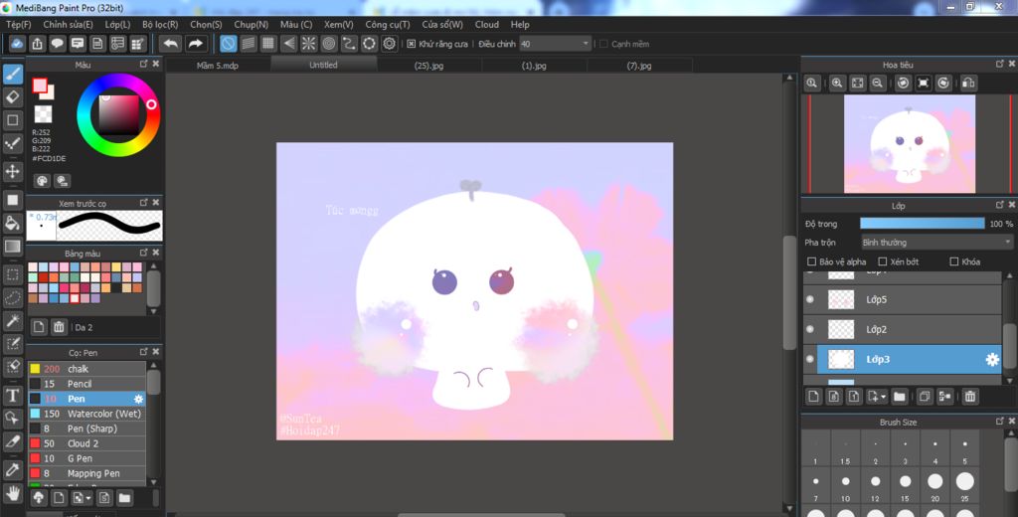Zoom in on the Navigator
Image resolution: width=1018 pixels, height=517 pixels.
(837, 84)
